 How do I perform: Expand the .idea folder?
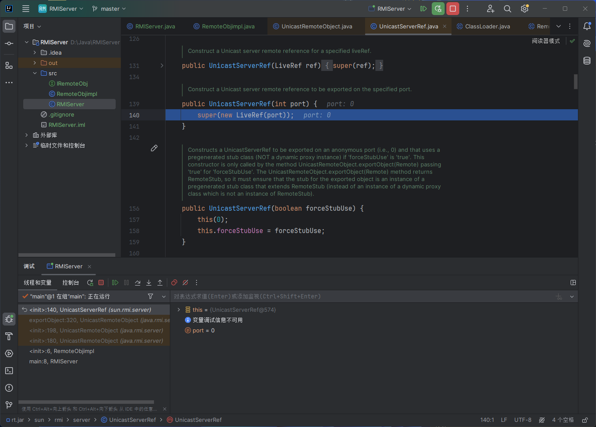click(35, 52)
